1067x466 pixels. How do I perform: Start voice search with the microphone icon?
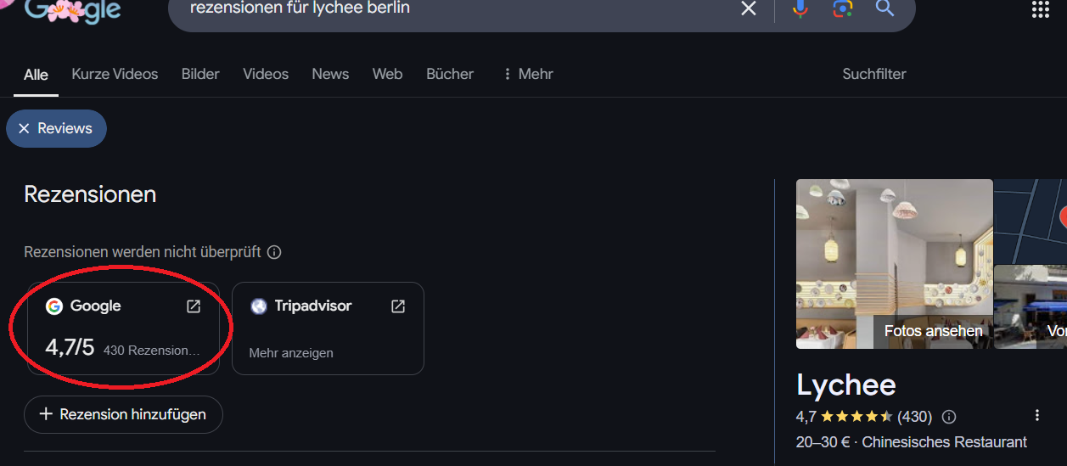800,8
